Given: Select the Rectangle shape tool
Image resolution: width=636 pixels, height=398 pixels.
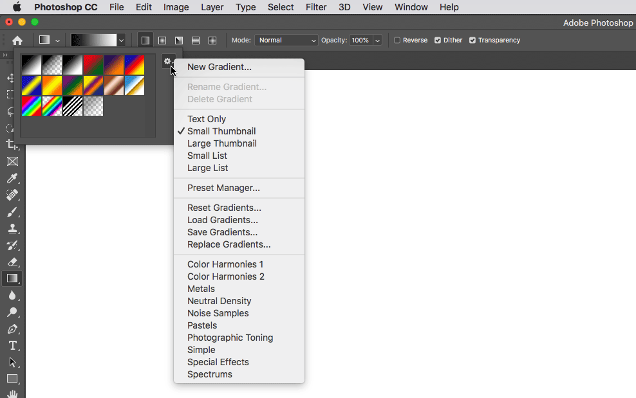Looking at the screenshot, I should point(13,379).
